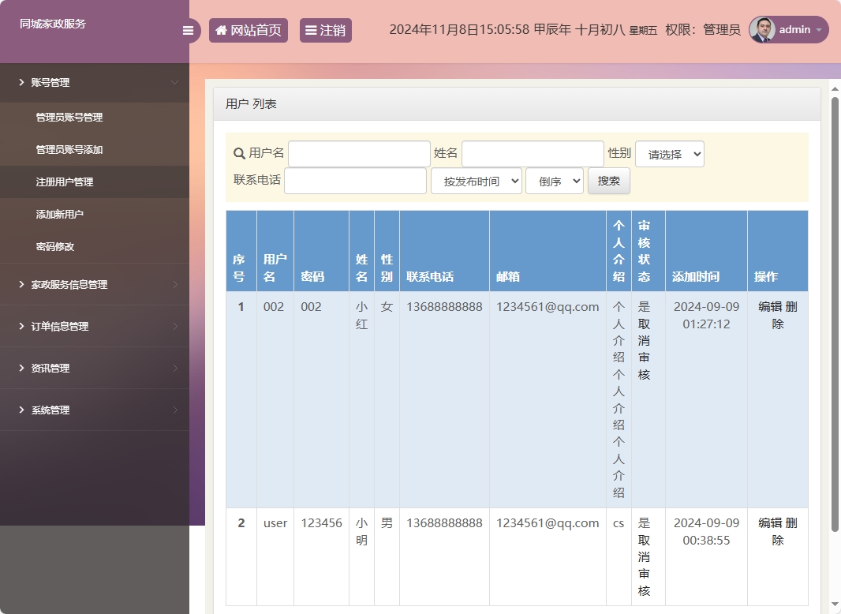
Task: Click 审核状态 column header
Action: point(645,250)
